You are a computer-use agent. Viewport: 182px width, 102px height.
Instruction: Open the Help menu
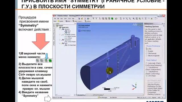73,18
